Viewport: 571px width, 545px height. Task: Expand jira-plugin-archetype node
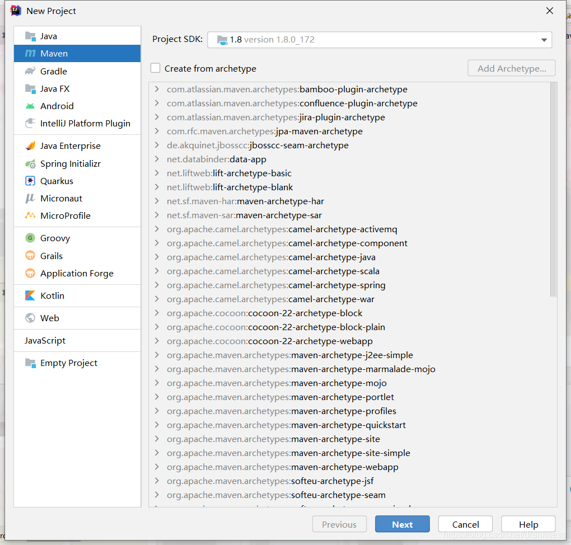coord(157,118)
